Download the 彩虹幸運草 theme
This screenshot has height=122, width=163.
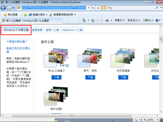click(x=123, y=77)
